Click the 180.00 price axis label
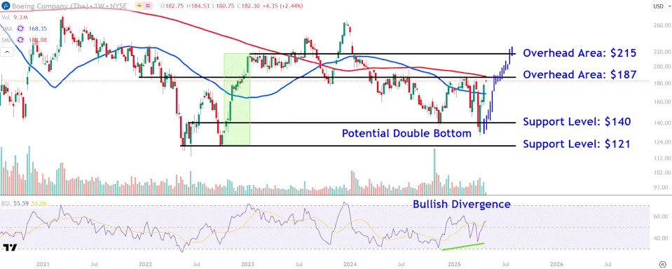Image resolution: width=672 pixels, height=269 pixels. (x=661, y=83)
